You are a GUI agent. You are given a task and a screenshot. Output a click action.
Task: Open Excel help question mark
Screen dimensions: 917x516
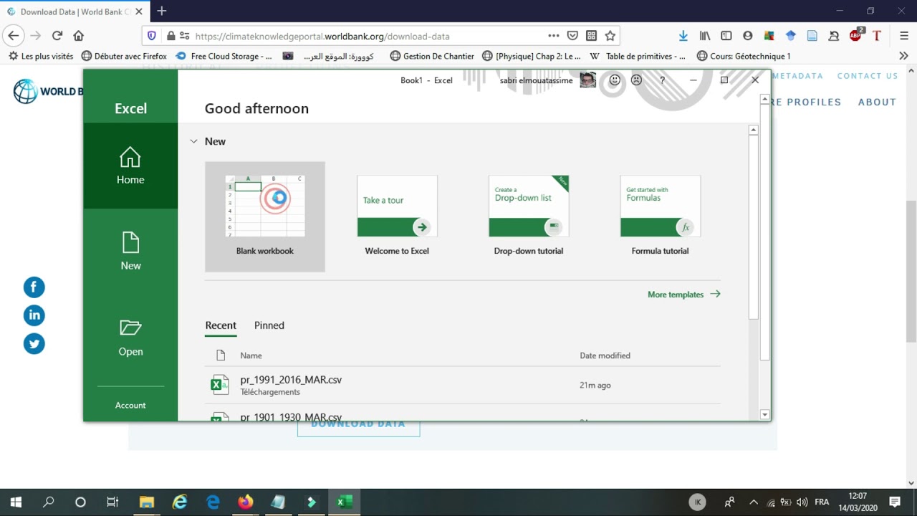coord(662,80)
